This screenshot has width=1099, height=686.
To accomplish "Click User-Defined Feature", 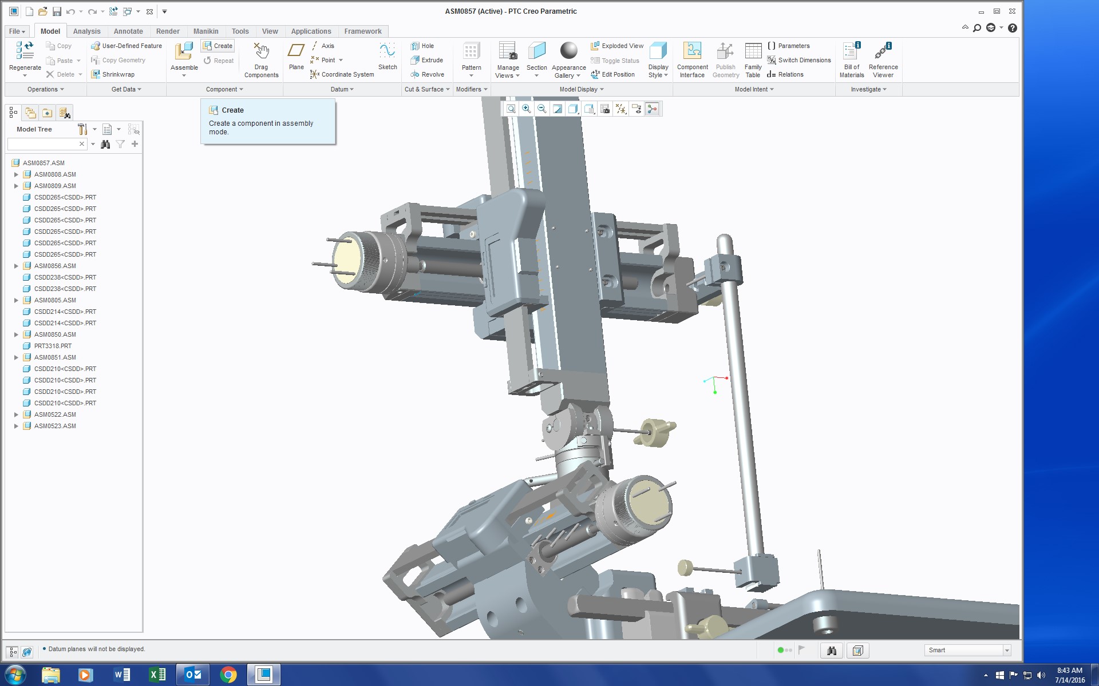I will pyautogui.click(x=126, y=46).
